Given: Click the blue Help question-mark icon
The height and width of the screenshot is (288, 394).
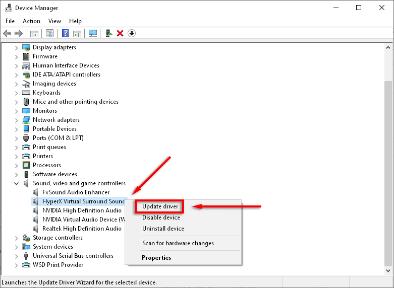Looking at the screenshot, I should coord(66,33).
